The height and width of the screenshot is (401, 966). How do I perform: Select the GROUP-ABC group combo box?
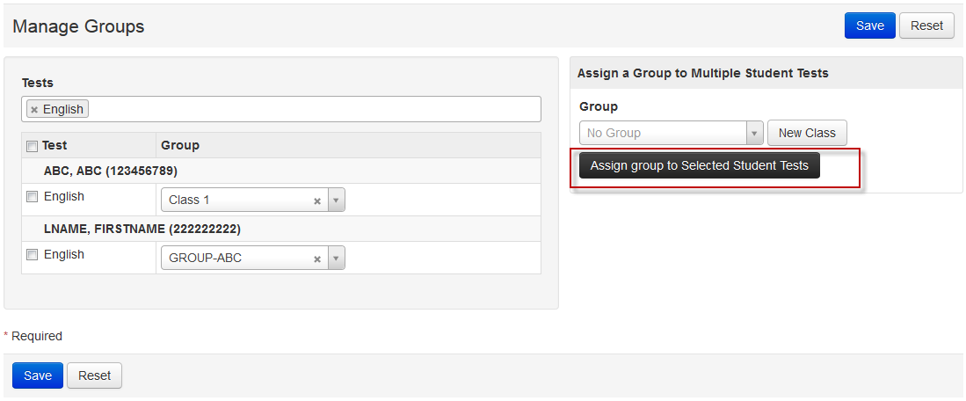click(237, 259)
